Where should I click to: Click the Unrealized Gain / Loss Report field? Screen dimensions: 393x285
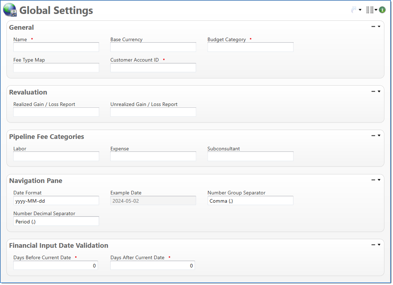153,112
